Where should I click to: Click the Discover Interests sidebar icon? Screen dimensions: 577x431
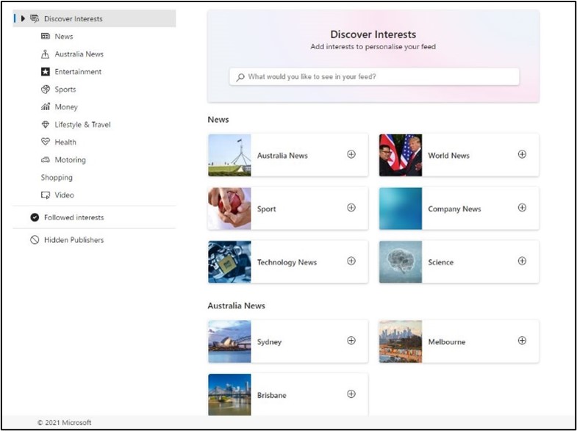click(x=35, y=18)
